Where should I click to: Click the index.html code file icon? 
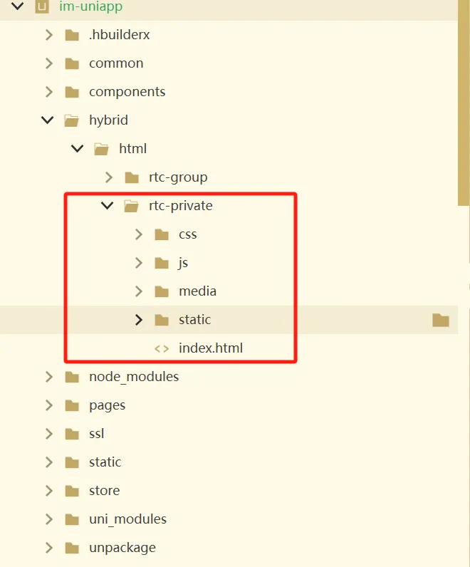(162, 348)
